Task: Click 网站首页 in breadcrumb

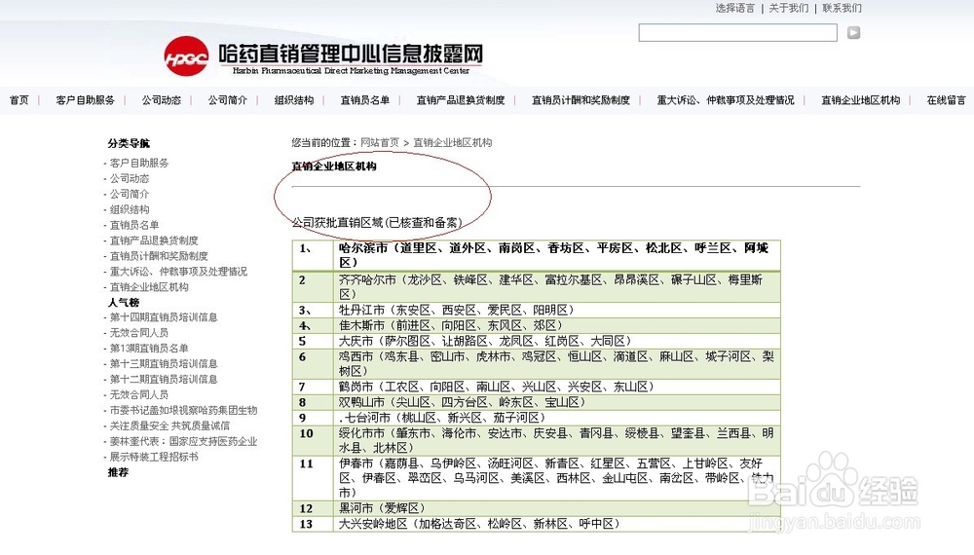Action: [380, 143]
